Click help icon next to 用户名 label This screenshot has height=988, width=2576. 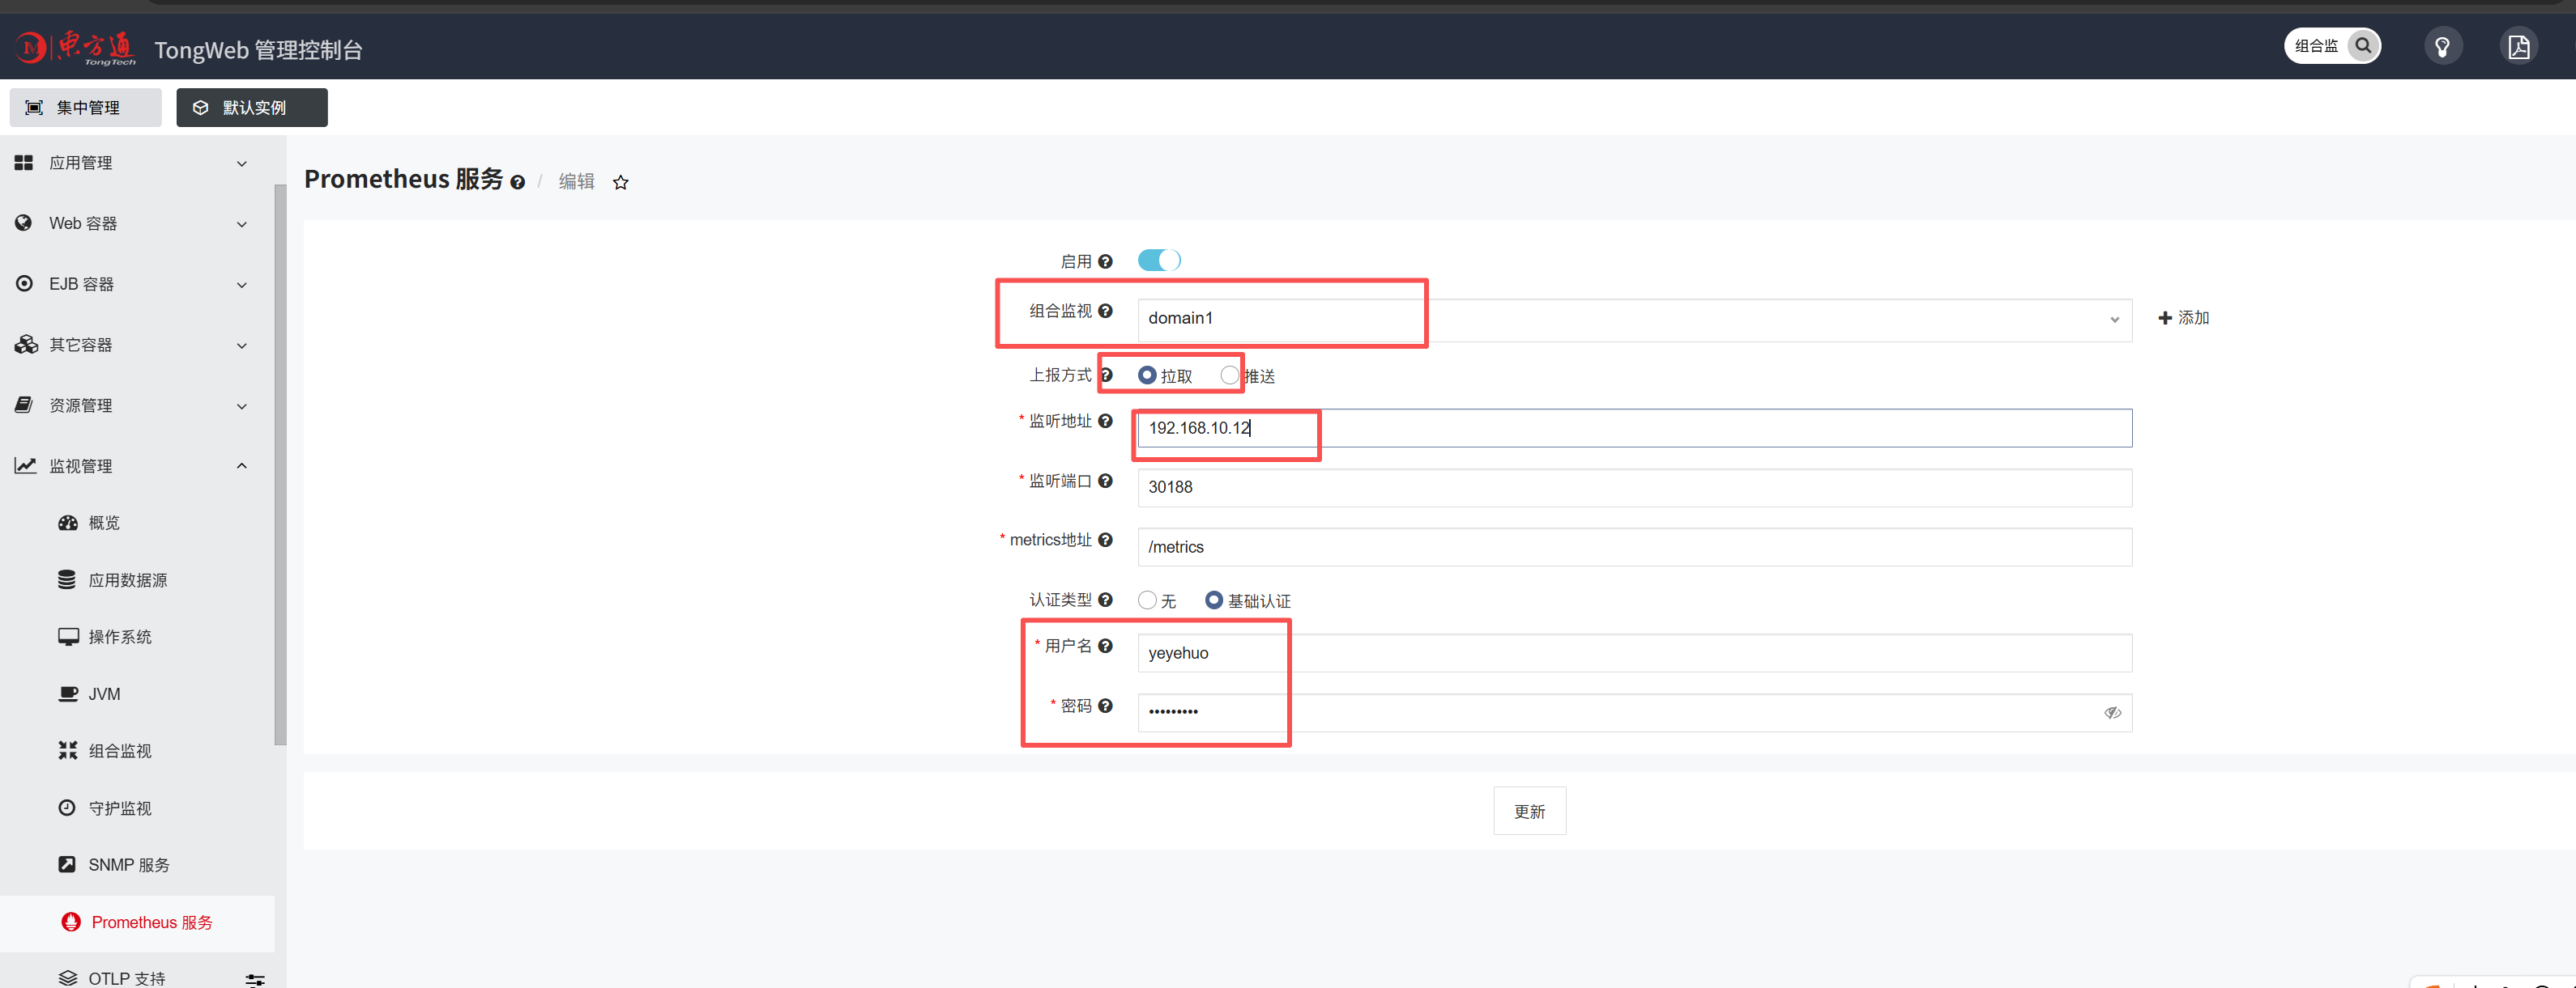pyautogui.click(x=1105, y=647)
